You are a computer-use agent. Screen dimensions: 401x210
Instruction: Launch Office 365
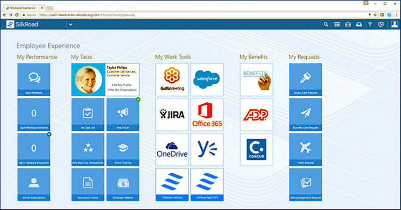207,114
